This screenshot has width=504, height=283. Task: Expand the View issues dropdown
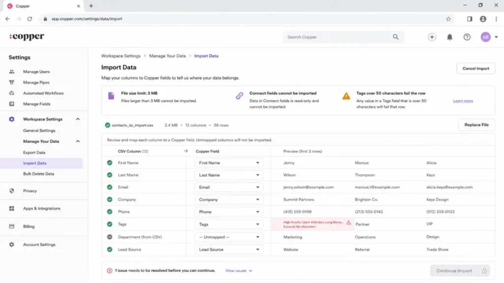point(239,271)
